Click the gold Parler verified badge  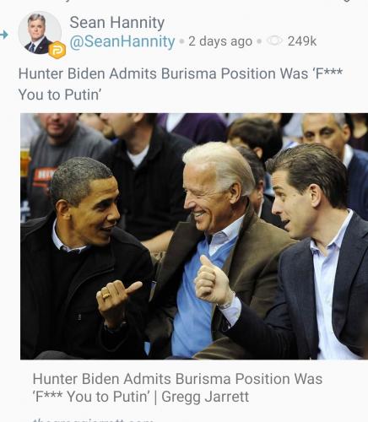pyautogui.click(x=57, y=50)
